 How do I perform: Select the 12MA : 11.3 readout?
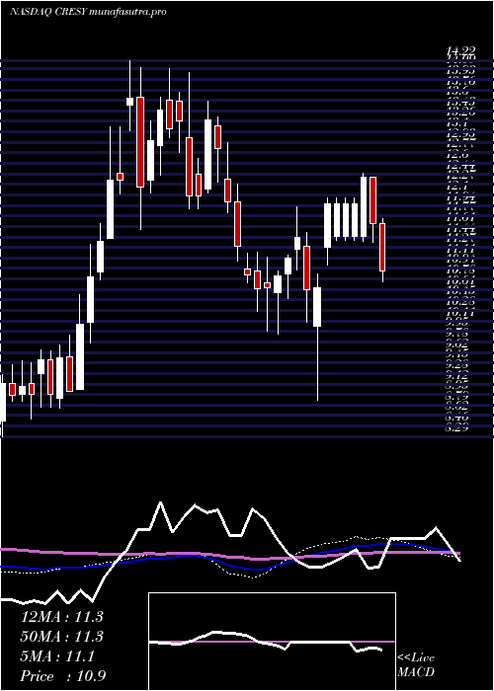point(61,617)
